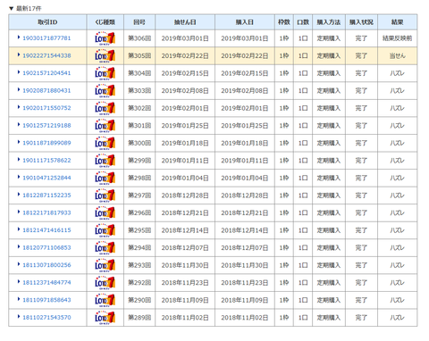The width and height of the screenshot is (429, 341).
Task: Expand arrow beside transaction 19011171578622
Action: tap(19, 160)
